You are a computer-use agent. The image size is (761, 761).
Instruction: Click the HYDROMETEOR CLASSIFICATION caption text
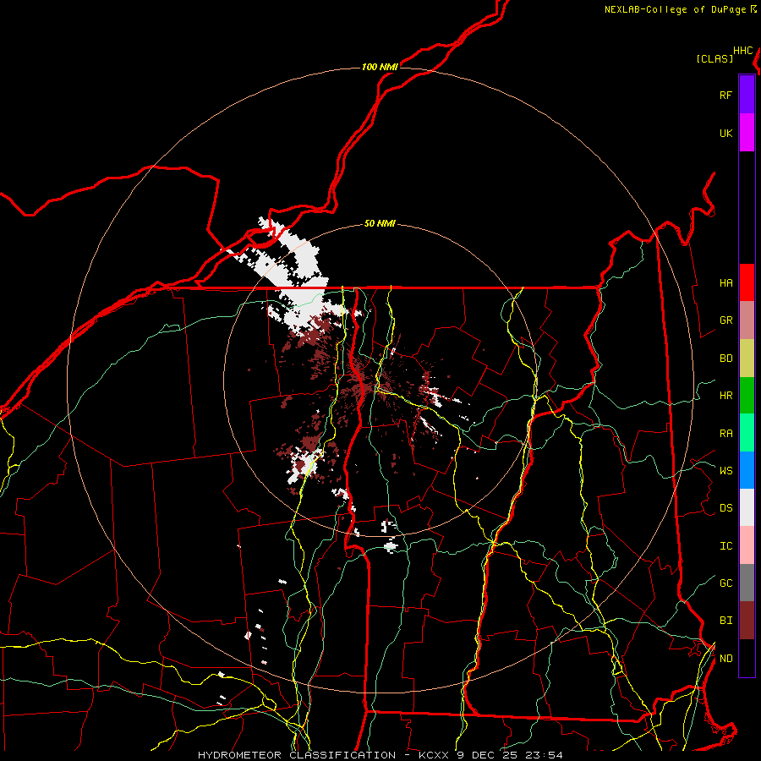[297, 755]
